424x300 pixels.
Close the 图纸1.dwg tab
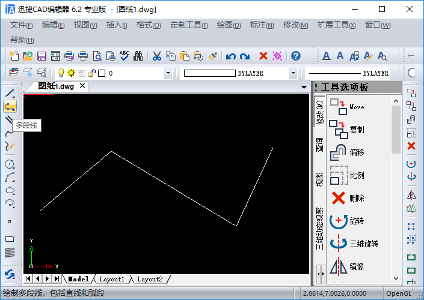[82, 86]
